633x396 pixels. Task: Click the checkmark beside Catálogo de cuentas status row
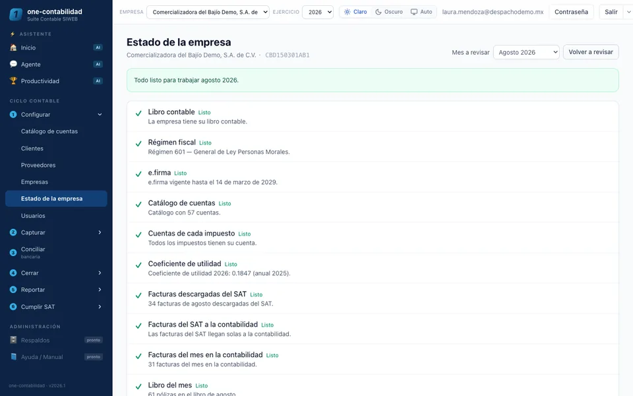[x=138, y=205]
